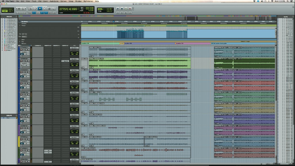Click the Location 134 marker in Markers ruler
Image resolution: width=295 pixels, height=166 pixels.
tap(179, 44)
